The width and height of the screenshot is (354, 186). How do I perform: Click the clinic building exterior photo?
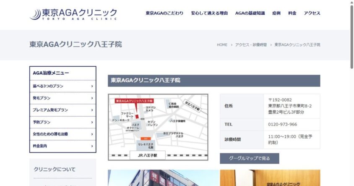point(163,178)
